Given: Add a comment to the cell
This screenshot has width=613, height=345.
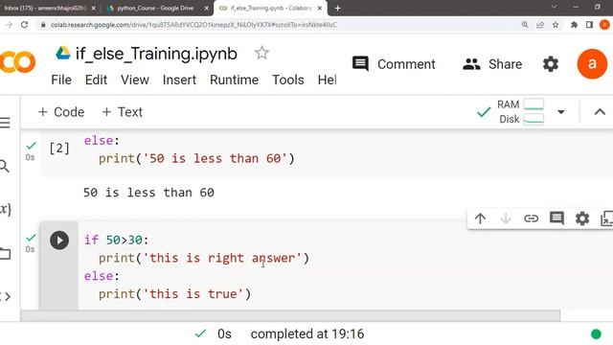Looking at the screenshot, I should coord(556,218).
